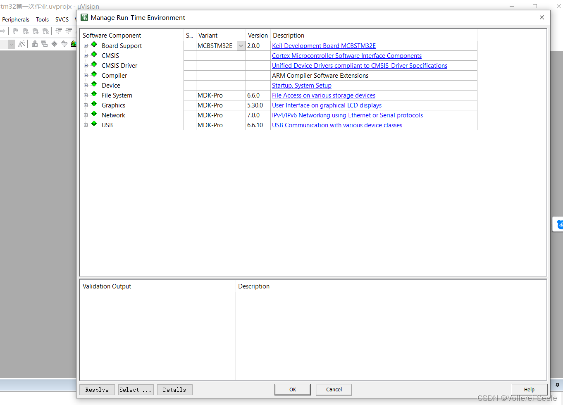Click the Device green component icon

click(94, 84)
